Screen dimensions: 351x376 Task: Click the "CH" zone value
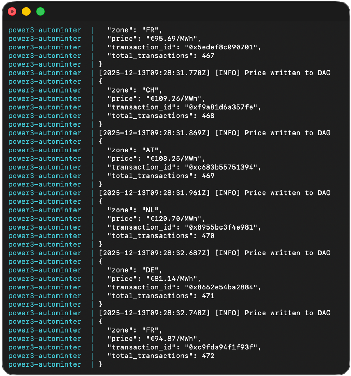150,90
